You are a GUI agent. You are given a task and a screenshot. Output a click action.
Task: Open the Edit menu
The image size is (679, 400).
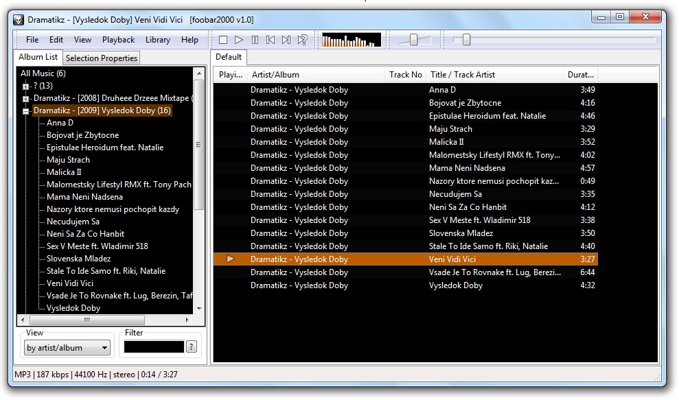[x=56, y=40]
